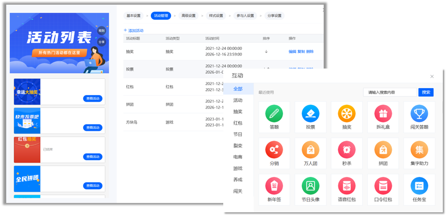Click the 游戏 type cell in 方块鸟 row
The height and width of the screenshot is (218, 447).
169,122
